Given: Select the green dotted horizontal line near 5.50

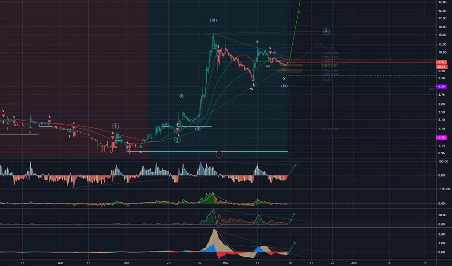Looking at the screenshot, I should pos(361,75).
